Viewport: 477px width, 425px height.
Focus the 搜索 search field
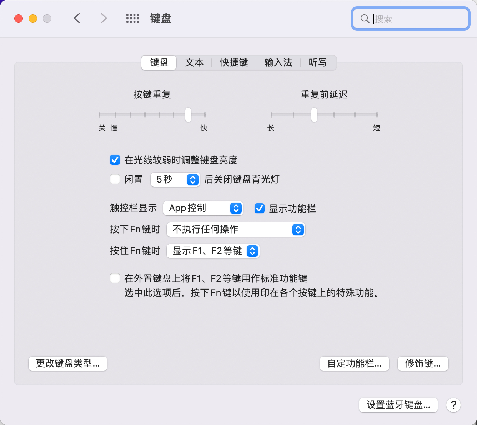click(x=410, y=19)
